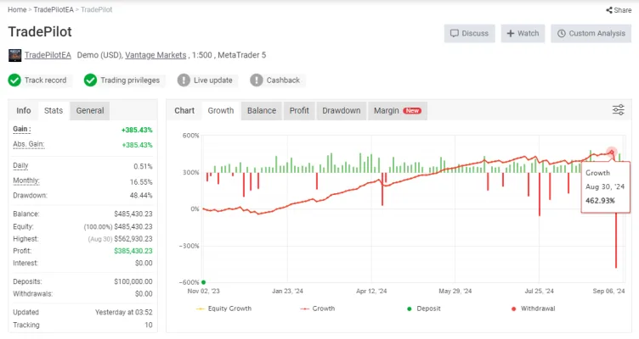Open the Margin tab marked New

[398, 110]
